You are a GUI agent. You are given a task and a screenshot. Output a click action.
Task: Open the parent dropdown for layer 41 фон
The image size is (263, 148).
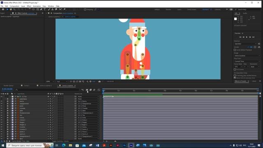88,139
